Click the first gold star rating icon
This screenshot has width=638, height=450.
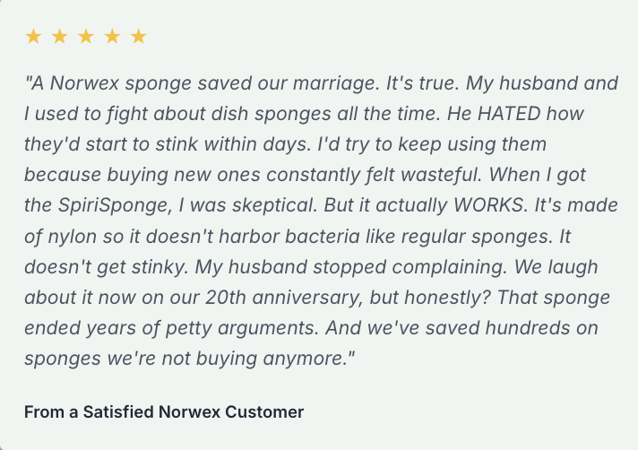(x=33, y=37)
